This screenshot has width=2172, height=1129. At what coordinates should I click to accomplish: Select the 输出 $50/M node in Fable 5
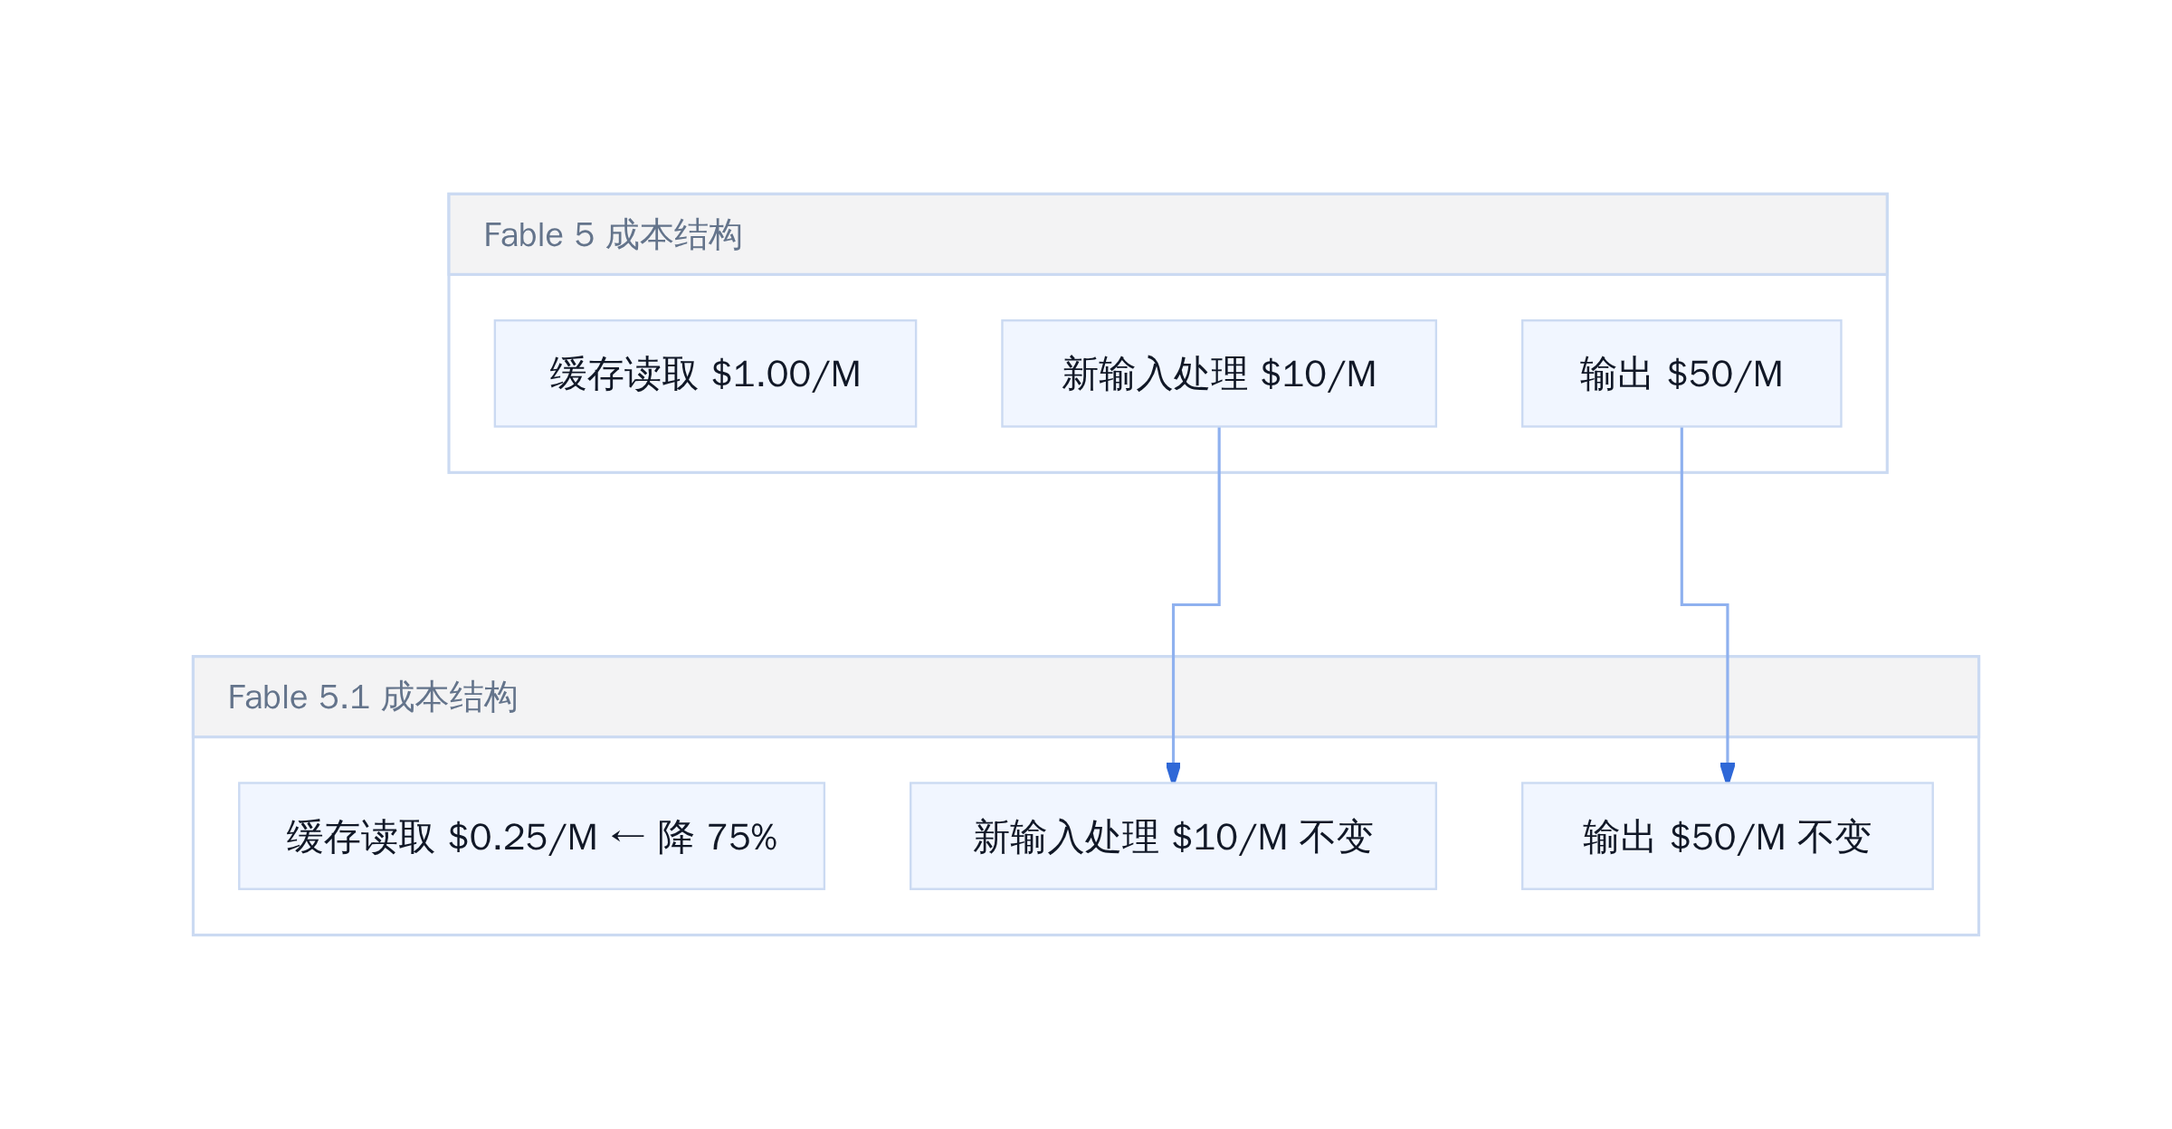pos(1681,374)
